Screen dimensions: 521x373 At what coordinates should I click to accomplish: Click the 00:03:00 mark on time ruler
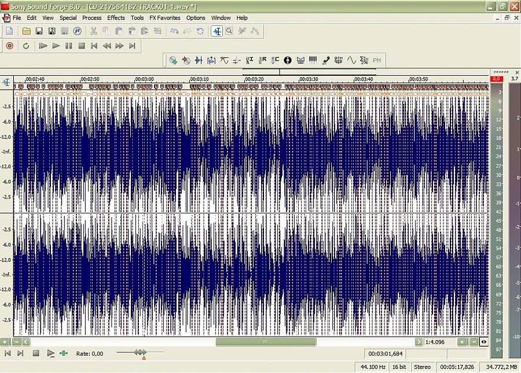point(144,79)
